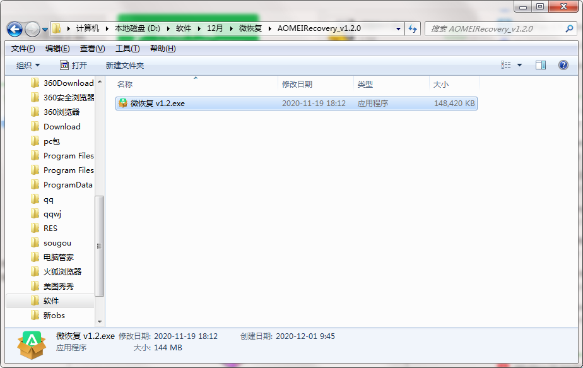Click the 大小: 144 MB details entry
Image resolution: width=583 pixels, height=368 pixels.
pyautogui.click(x=158, y=348)
